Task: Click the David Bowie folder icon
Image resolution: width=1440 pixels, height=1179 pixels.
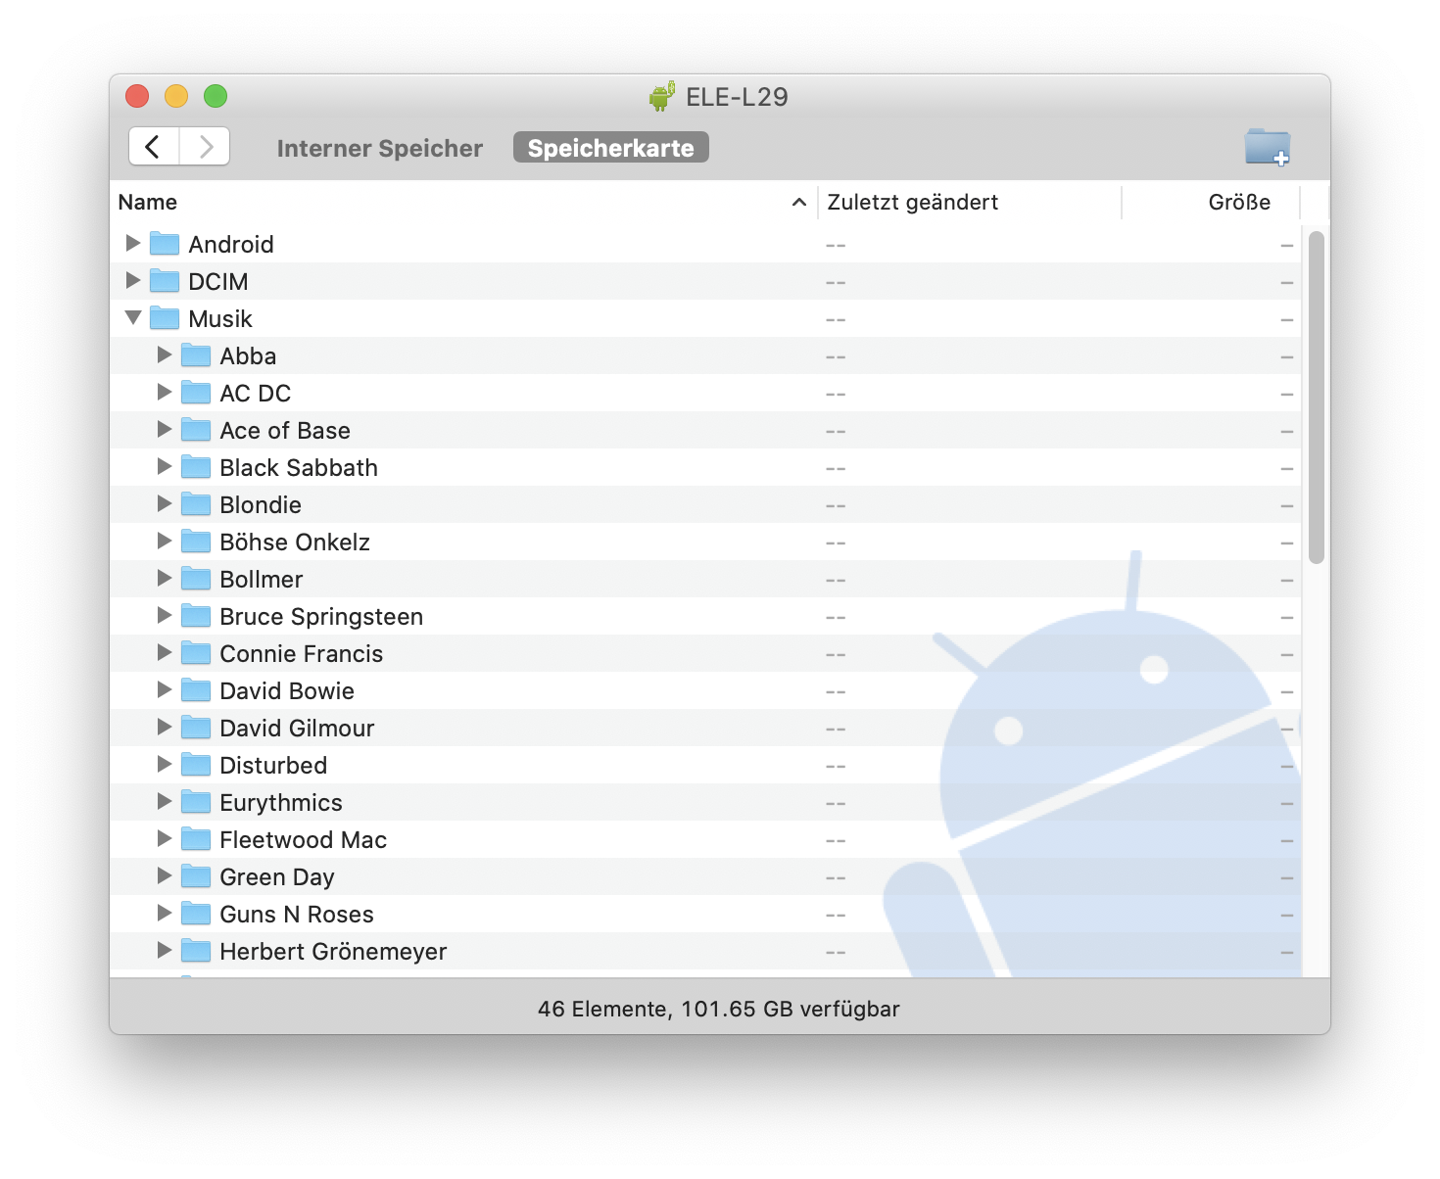Action: coord(196,689)
